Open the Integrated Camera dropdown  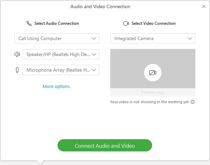(153, 38)
